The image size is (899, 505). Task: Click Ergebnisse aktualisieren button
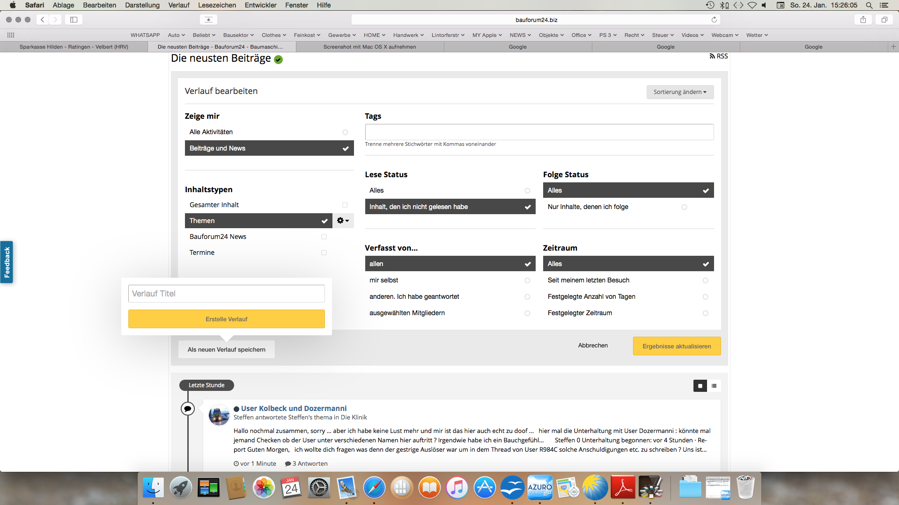coord(677,346)
